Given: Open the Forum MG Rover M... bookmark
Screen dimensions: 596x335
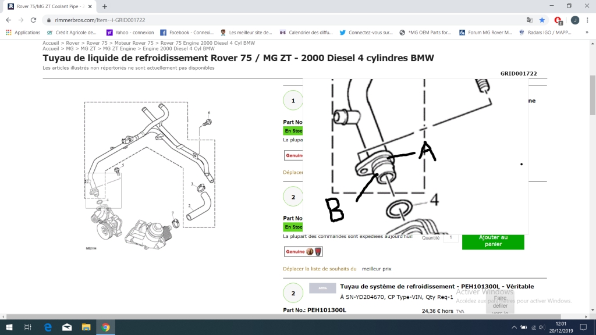Looking at the screenshot, I should [x=486, y=33].
